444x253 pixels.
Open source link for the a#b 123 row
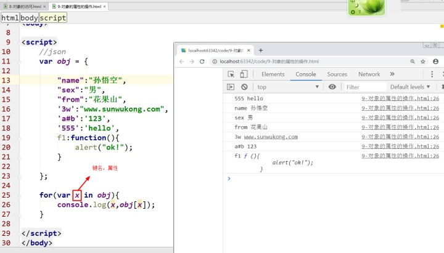[x=400, y=147]
